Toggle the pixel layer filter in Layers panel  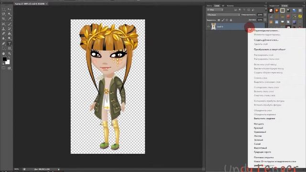click(x=236, y=10)
